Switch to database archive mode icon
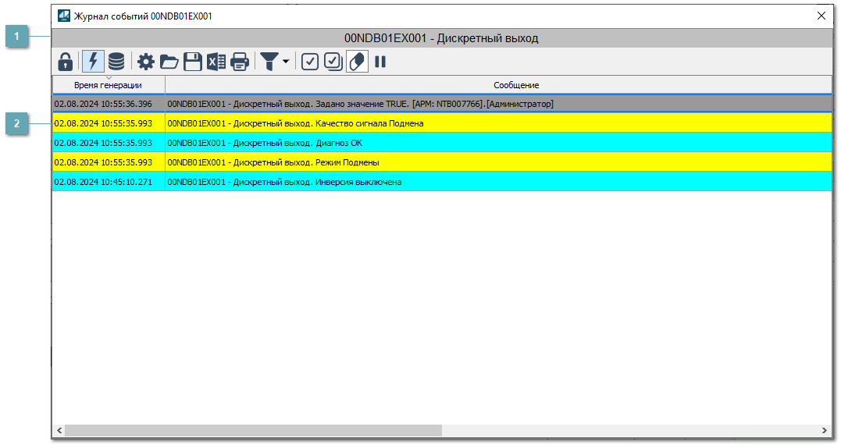The height and width of the screenshot is (448, 841). 116,62
